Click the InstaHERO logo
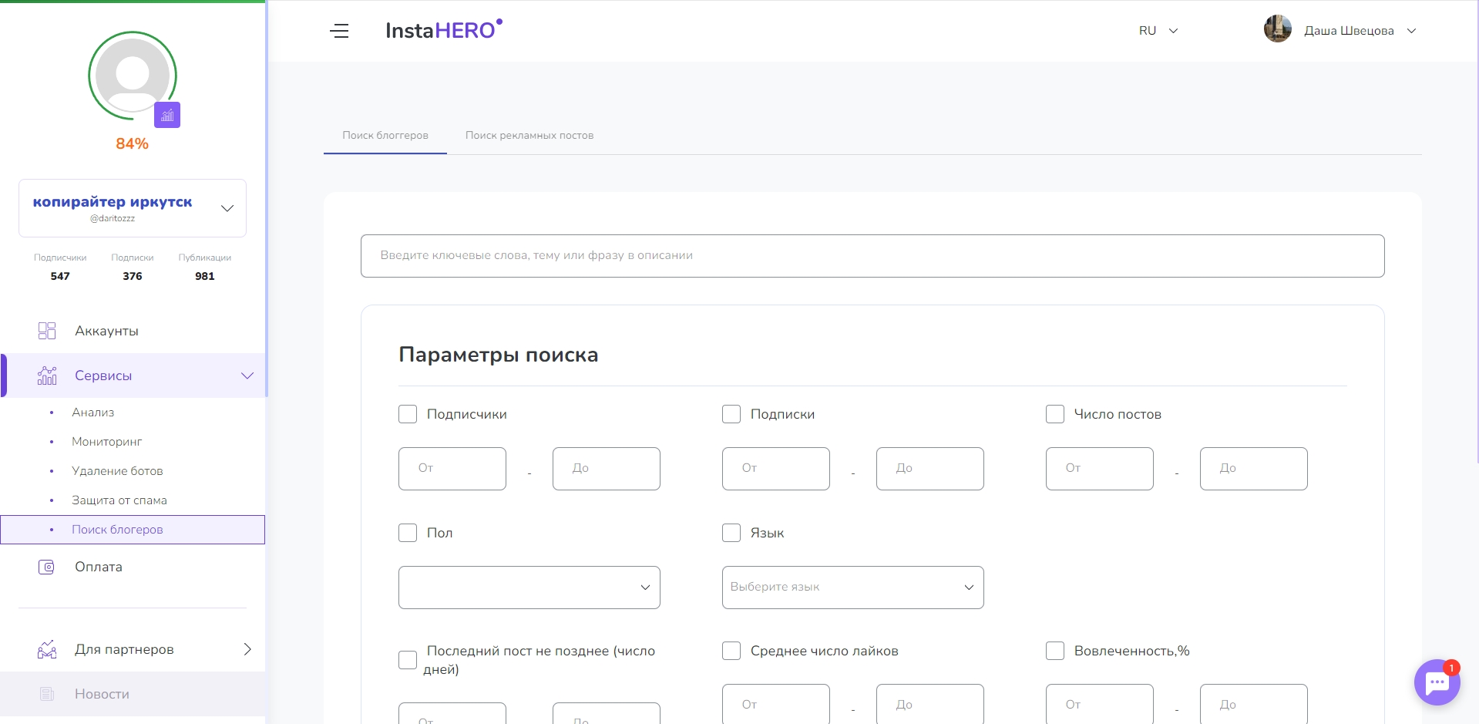 tap(444, 29)
